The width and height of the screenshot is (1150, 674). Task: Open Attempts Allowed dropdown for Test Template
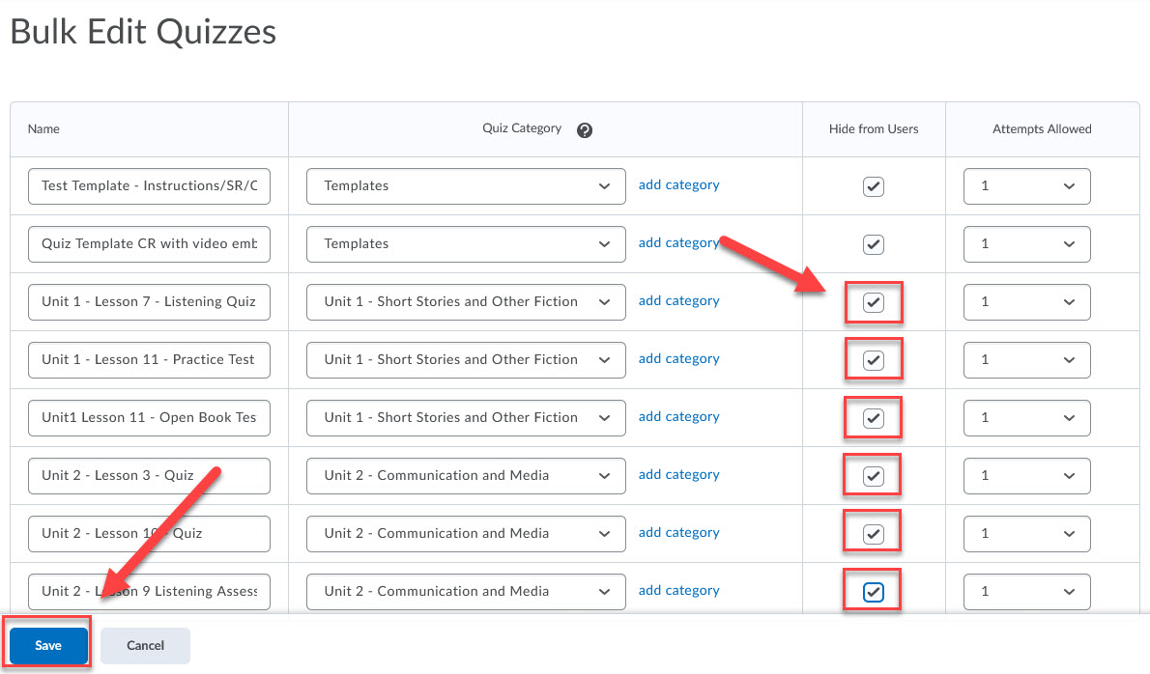pos(1026,186)
